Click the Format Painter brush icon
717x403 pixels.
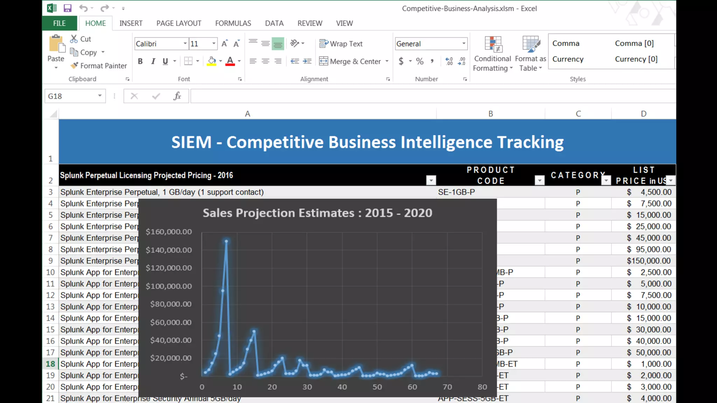74,65
